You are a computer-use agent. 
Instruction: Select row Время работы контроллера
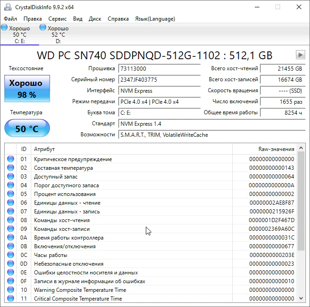pos(151,238)
